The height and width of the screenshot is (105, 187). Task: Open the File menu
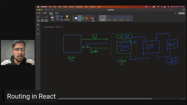(50, 7)
